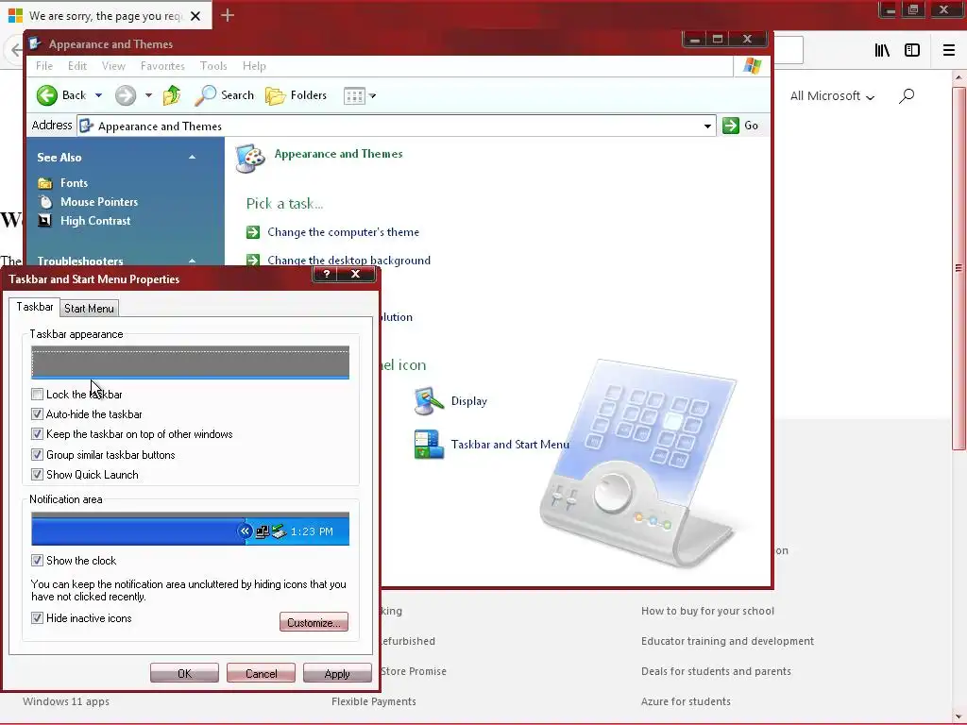
Task: Uncheck Hide inactive icons
Action: click(x=37, y=618)
